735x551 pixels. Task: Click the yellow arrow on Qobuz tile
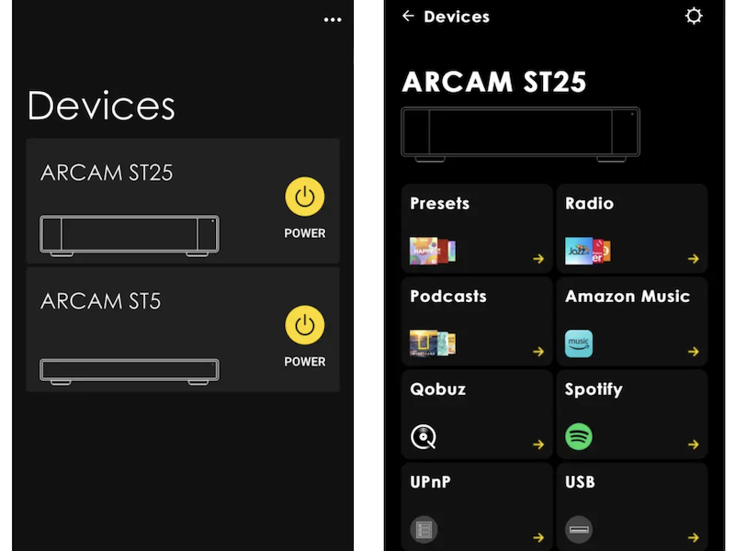click(538, 444)
